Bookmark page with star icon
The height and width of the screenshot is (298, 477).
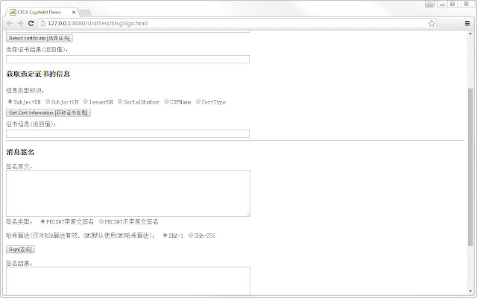click(432, 23)
